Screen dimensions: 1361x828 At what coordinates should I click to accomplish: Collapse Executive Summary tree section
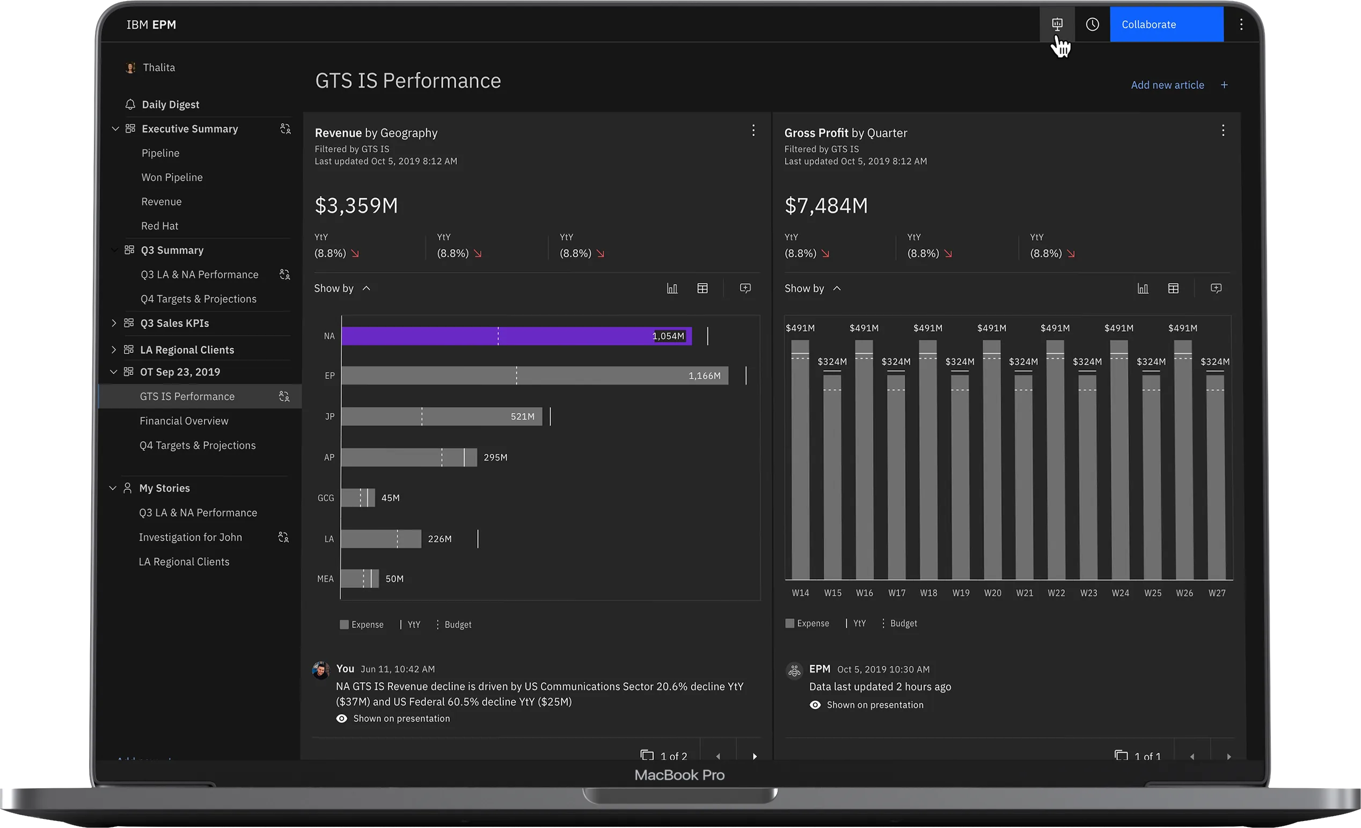pos(115,129)
